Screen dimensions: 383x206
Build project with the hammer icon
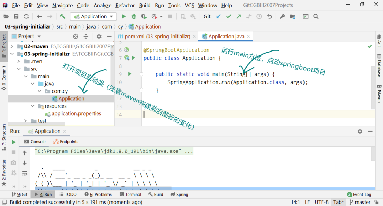pos(62,17)
